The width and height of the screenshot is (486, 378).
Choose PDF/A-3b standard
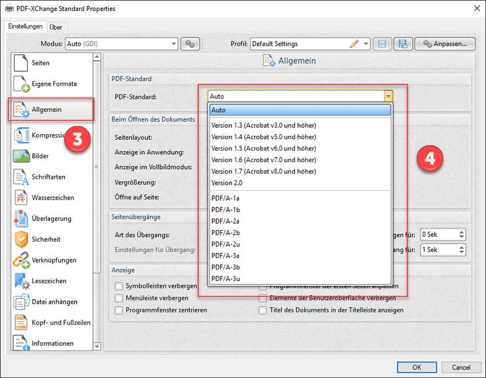[300, 267]
